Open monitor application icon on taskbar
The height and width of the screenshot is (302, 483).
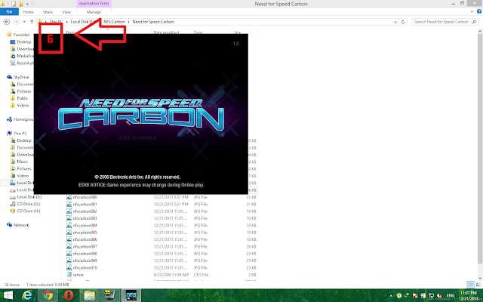(x=110, y=295)
